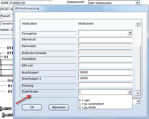Click the Nennweite label
Screen dimensions: 149x119
49,46
